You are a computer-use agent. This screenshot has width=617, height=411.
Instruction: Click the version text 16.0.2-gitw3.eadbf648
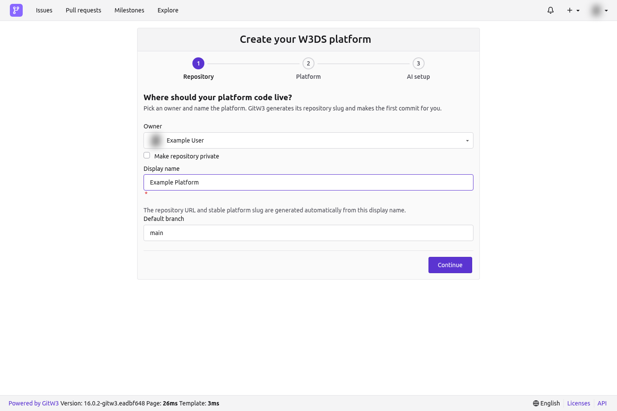(114, 403)
